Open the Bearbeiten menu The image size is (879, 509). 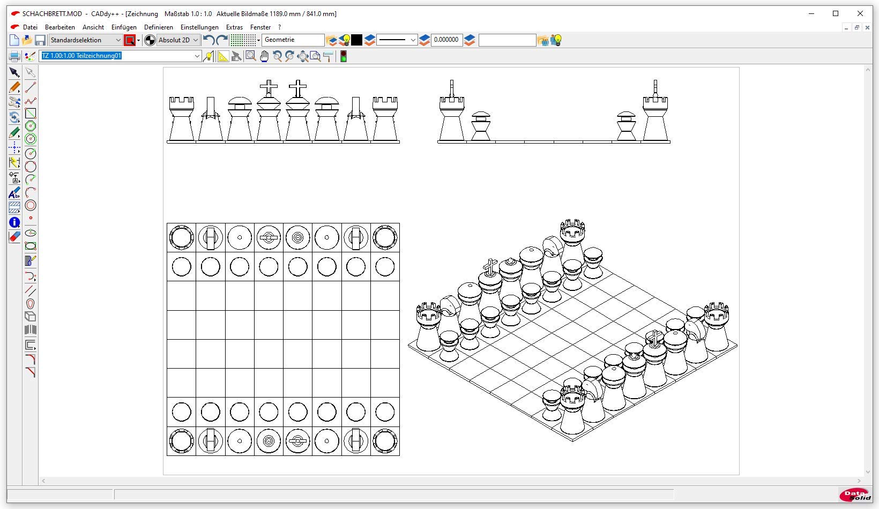60,27
